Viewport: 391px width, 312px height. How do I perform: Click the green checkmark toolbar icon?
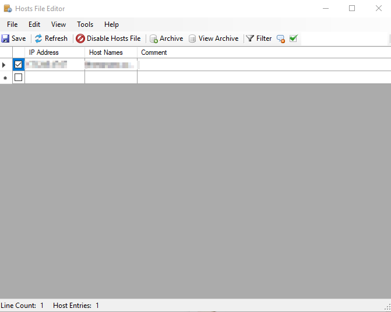(x=293, y=38)
